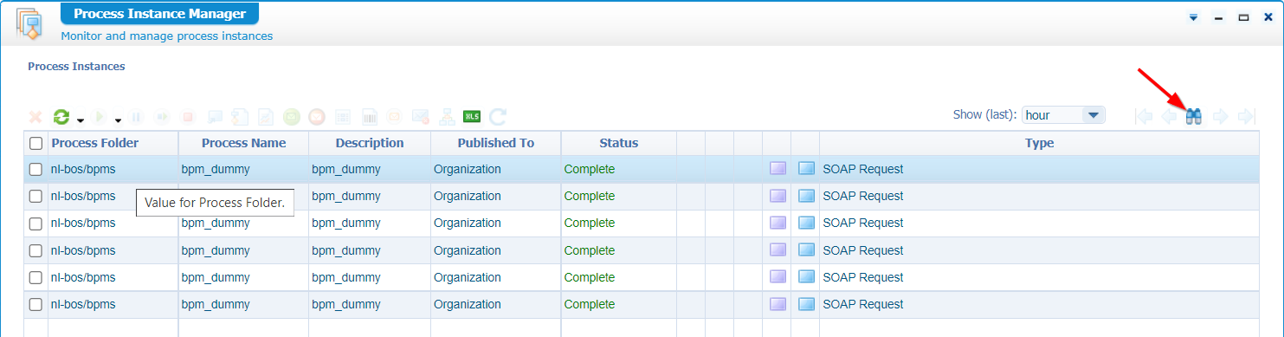The height and width of the screenshot is (337, 1284).
Task: Expand the arrow next to resume icon
Action: tap(118, 120)
